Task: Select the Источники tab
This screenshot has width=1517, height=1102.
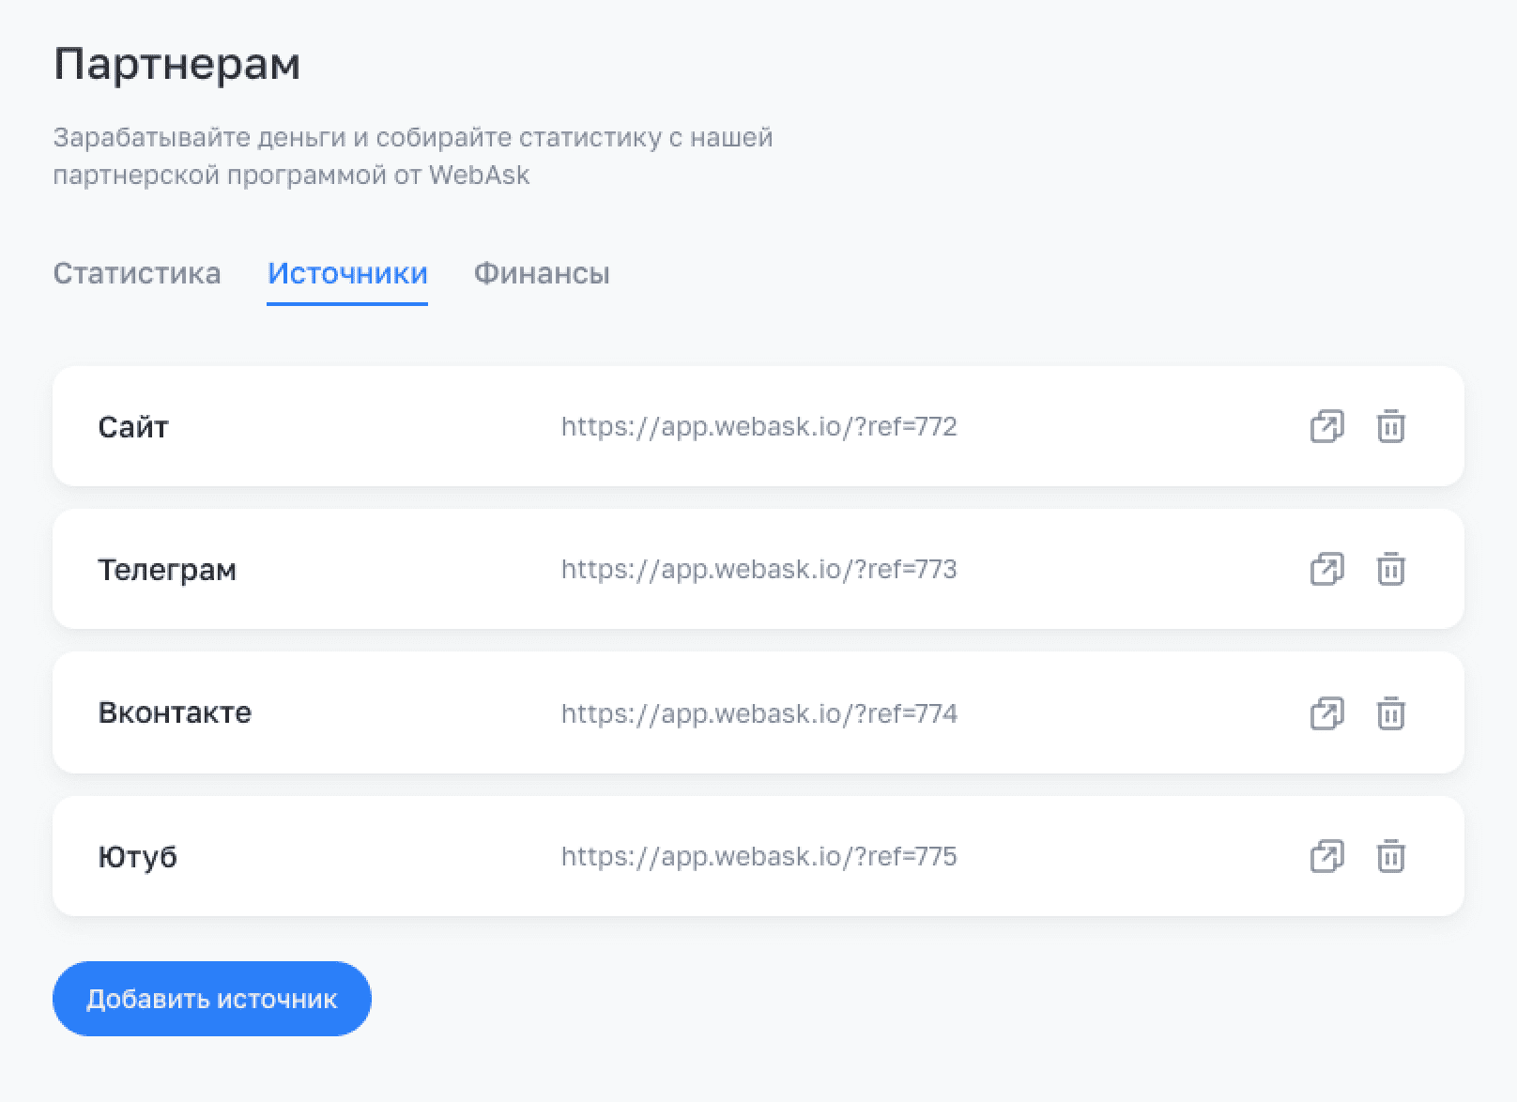Action: tap(347, 273)
